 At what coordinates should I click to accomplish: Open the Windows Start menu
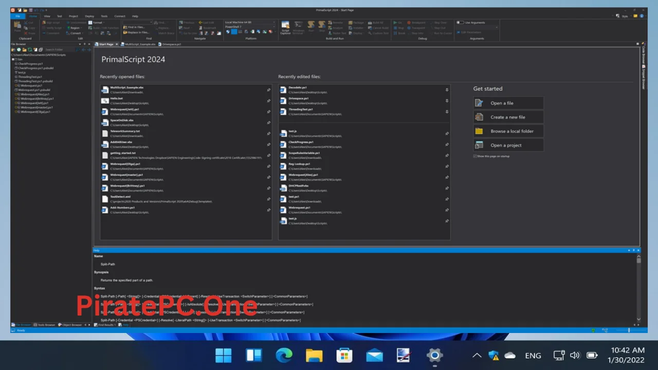pyautogui.click(x=224, y=355)
